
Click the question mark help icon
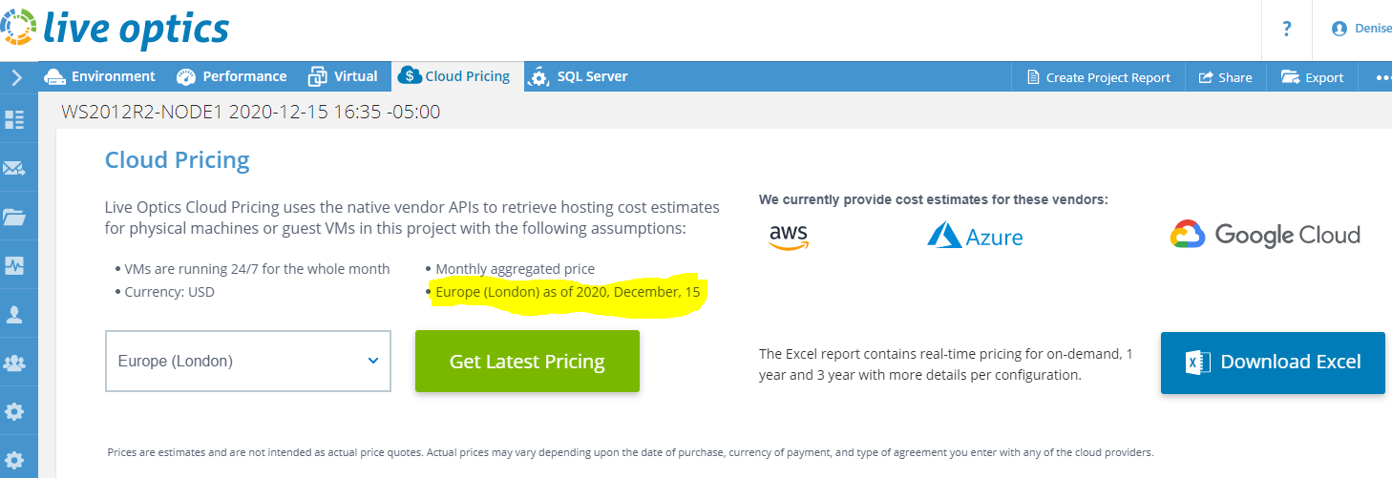pos(1287,29)
